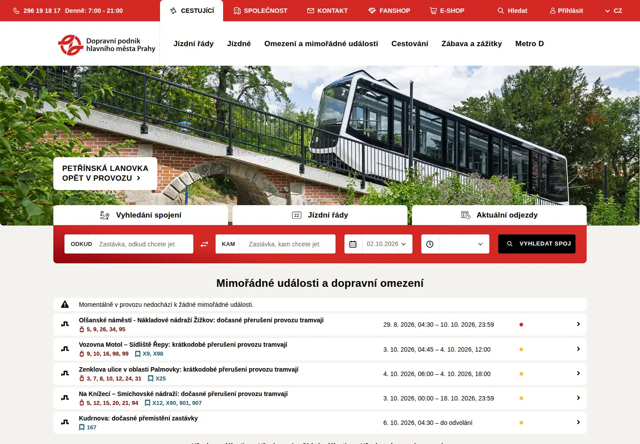Expand the Vozovna Motol event with its chevron
The image size is (640, 444).
click(x=578, y=349)
